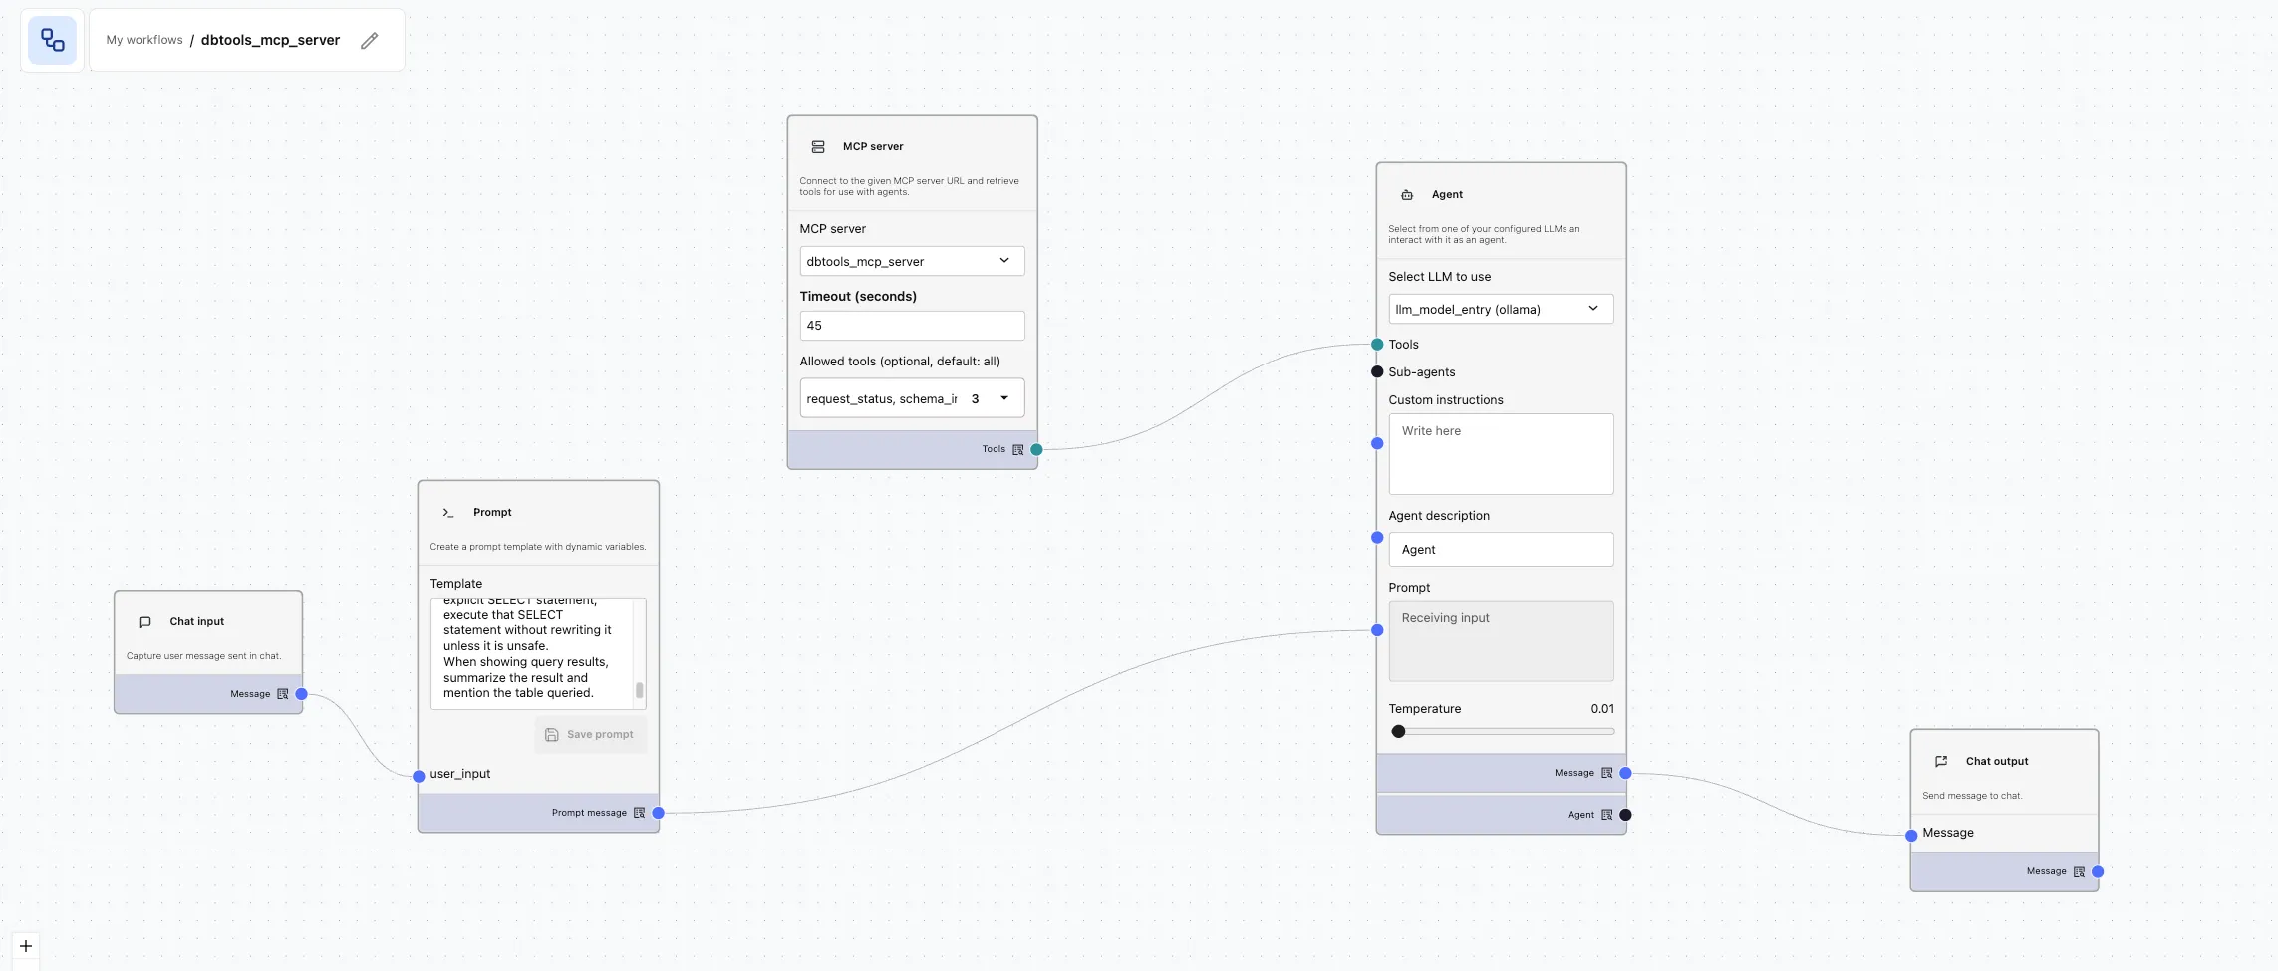
Task: Click the black Agent output port
Action: click(x=1625, y=815)
